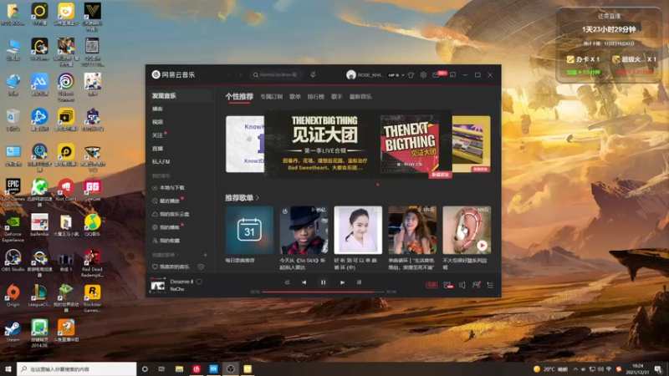Viewport: 669px width, 376px height.
Task: Click the volume speaker icon
Action: pyautogui.click(x=462, y=285)
